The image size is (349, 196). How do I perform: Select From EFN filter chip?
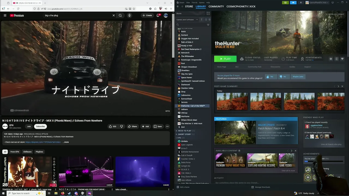coord(15,152)
